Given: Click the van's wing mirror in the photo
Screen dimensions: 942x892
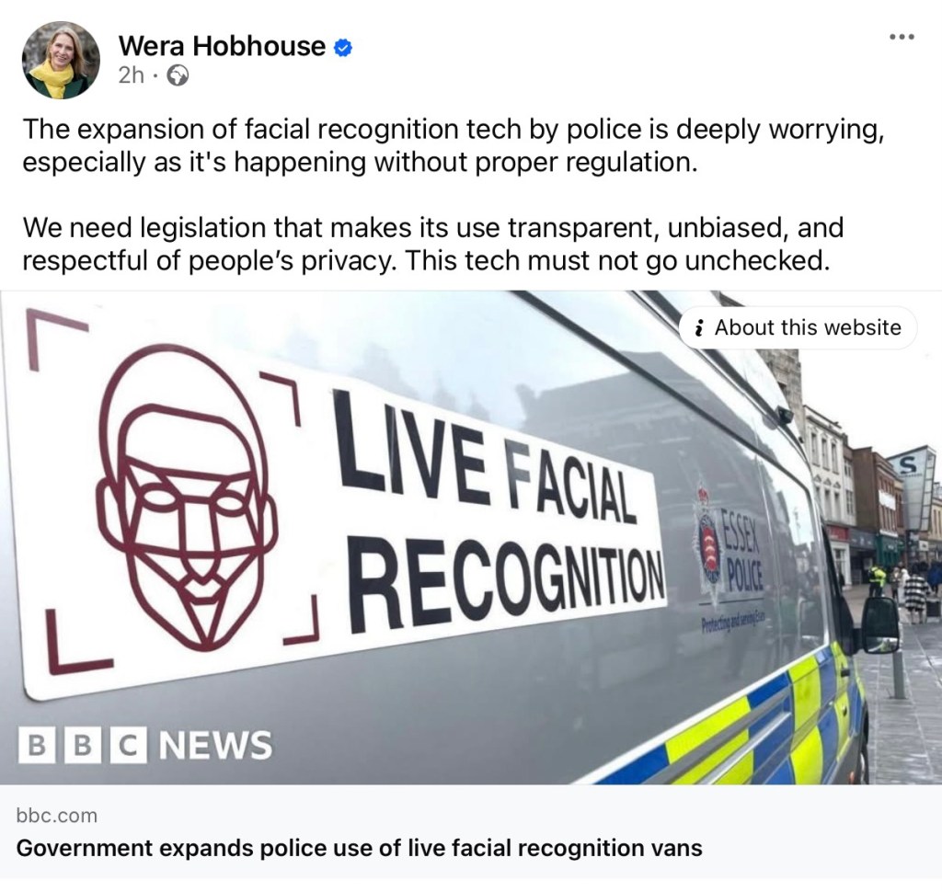Looking at the screenshot, I should (x=880, y=624).
